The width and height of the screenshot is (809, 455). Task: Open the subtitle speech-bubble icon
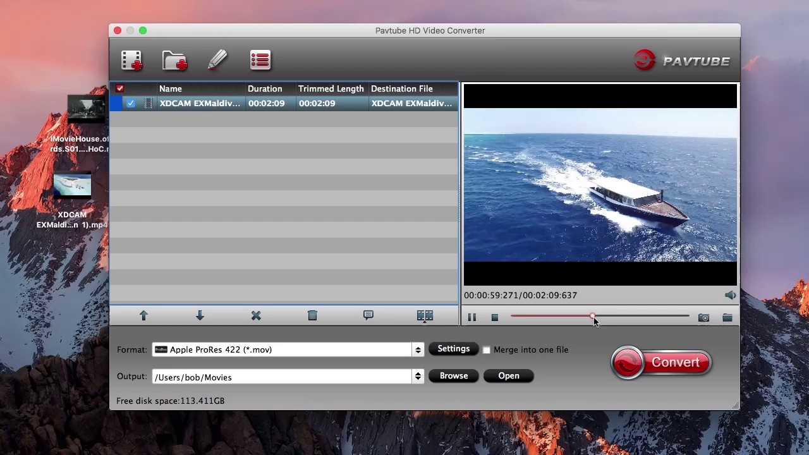coord(368,315)
